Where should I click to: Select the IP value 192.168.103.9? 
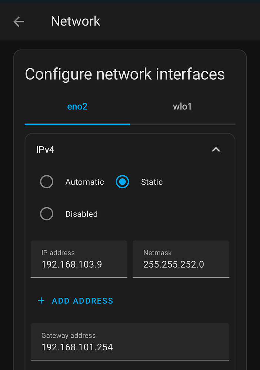point(71,264)
